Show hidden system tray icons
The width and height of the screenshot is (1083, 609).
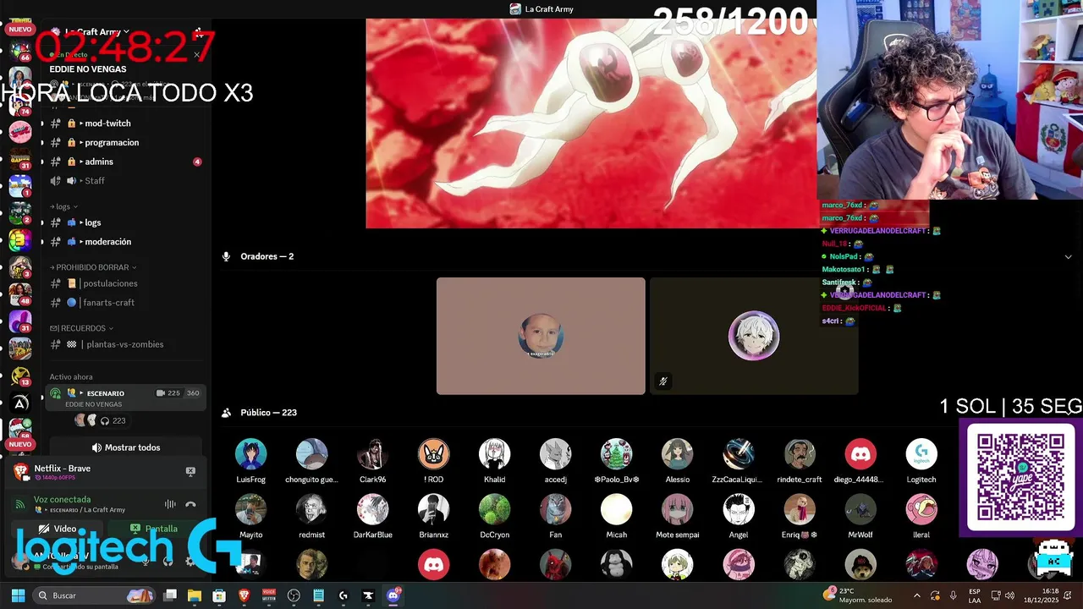pyautogui.click(x=917, y=595)
